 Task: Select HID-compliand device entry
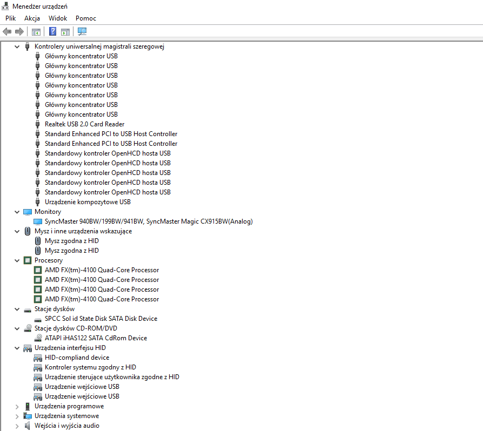point(77,358)
